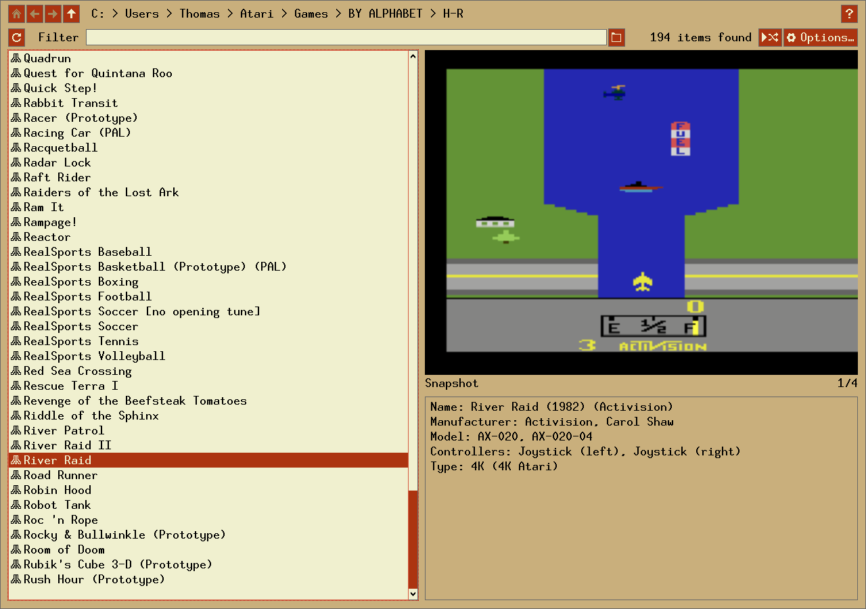866x609 pixels.
Task: Select Rescue Terra I
Action: tap(208, 386)
